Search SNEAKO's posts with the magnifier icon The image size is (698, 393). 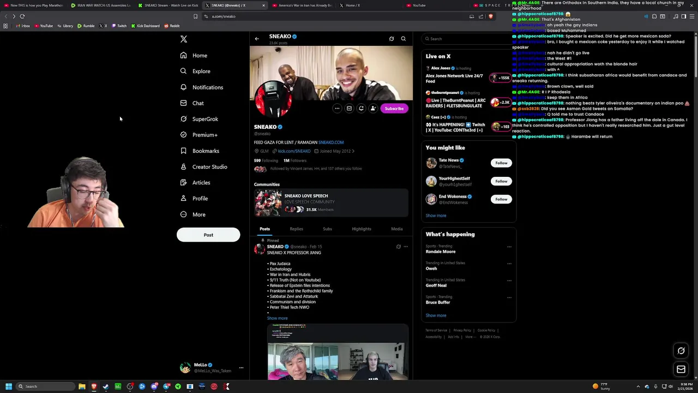(404, 39)
